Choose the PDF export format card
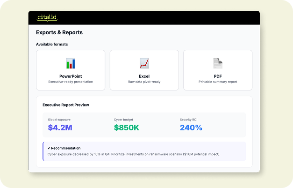Image resolution: width=293 pixels, height=188 pixels. coord(218,70)
